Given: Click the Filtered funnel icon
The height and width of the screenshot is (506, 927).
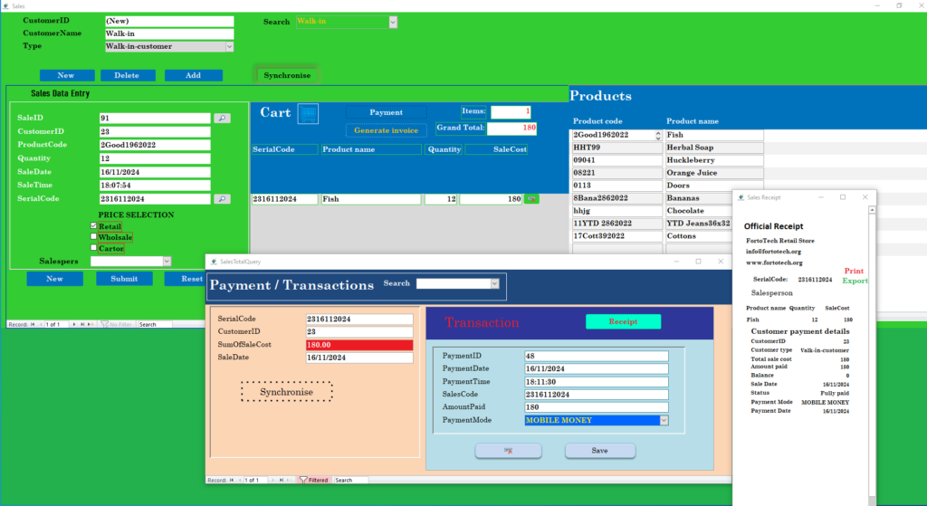Looking at the screenshot, I should 304,480.
